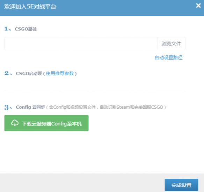The width and height of the screenshot is (204, 192).
Task: Finish with the 完成设置 button
Action: click(x=181, y=185)
